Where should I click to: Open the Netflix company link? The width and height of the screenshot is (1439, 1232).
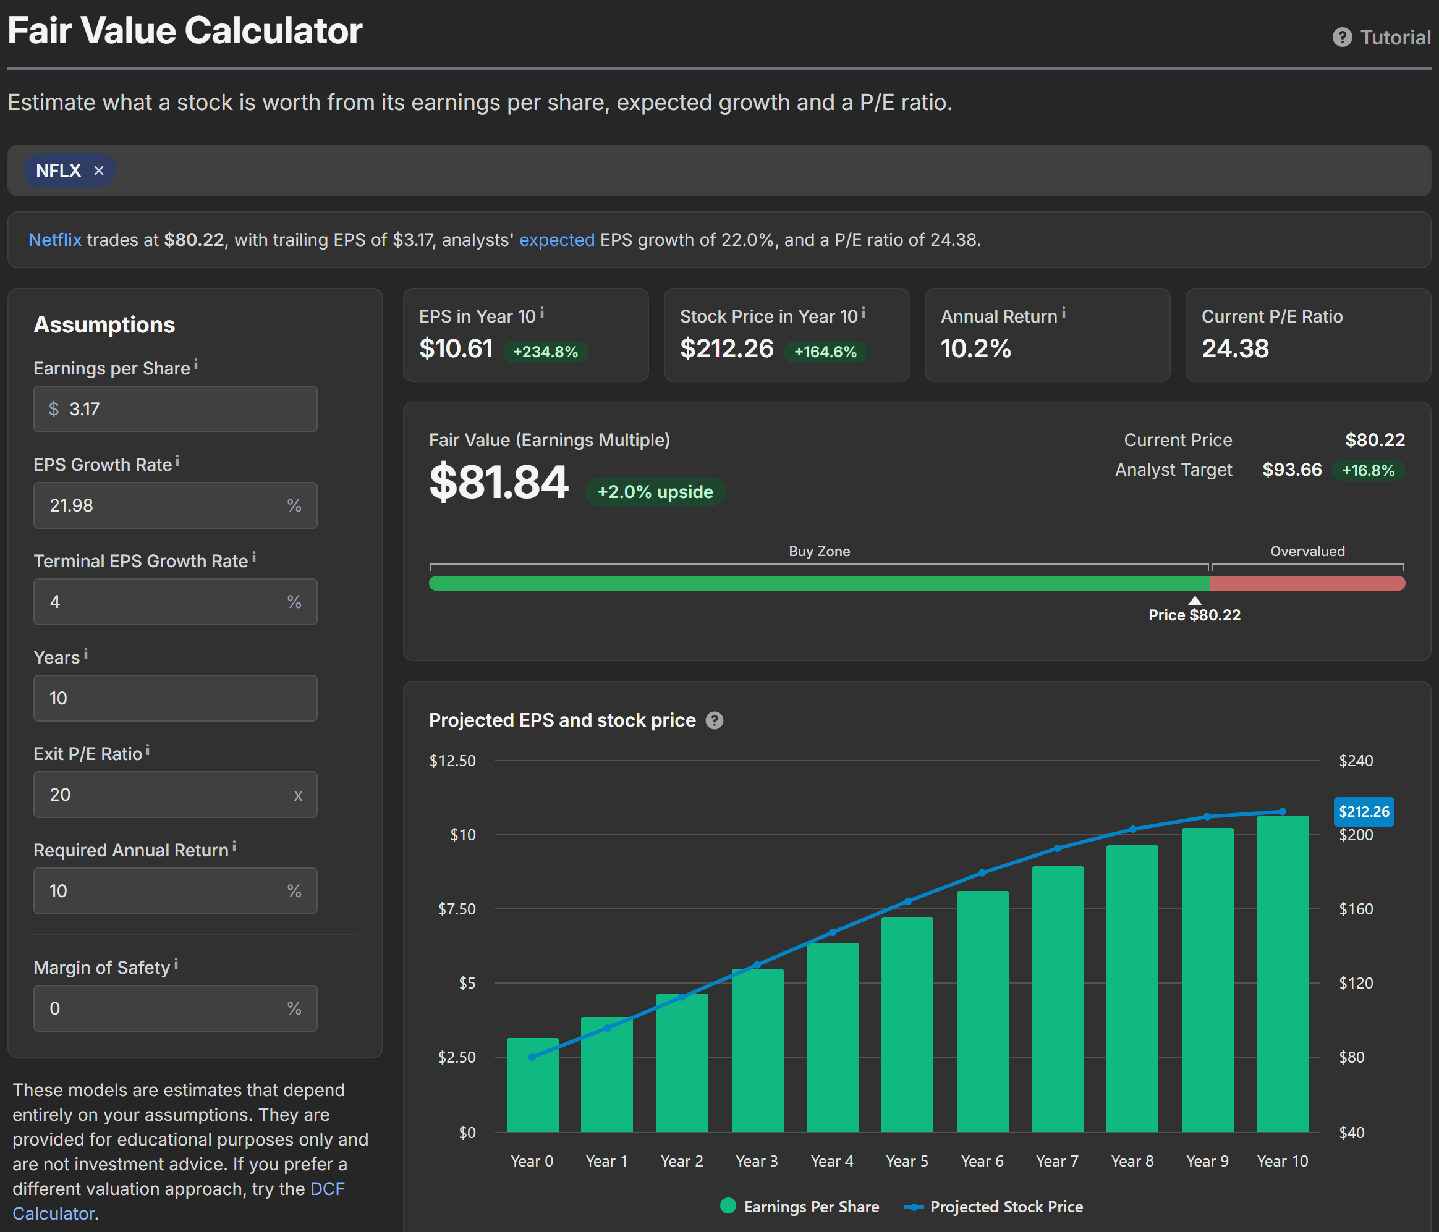(x=55, y=240)
